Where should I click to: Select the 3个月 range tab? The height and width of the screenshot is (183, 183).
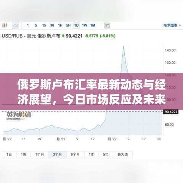pyautogui.click(x=58, y=154)
